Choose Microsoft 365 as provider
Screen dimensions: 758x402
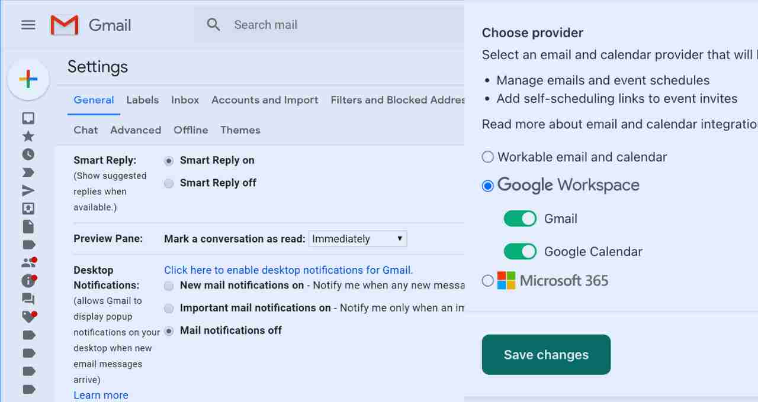[x=487, y=281]
